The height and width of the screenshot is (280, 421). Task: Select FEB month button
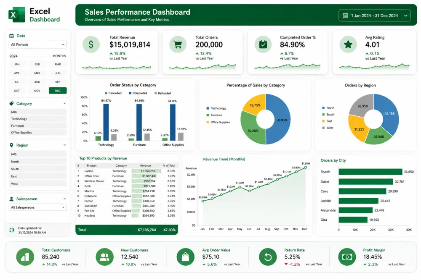click(37, 64)
